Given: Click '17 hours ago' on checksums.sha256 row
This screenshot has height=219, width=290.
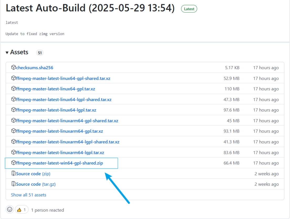Looking at the screenshot, I should [266, 68].
